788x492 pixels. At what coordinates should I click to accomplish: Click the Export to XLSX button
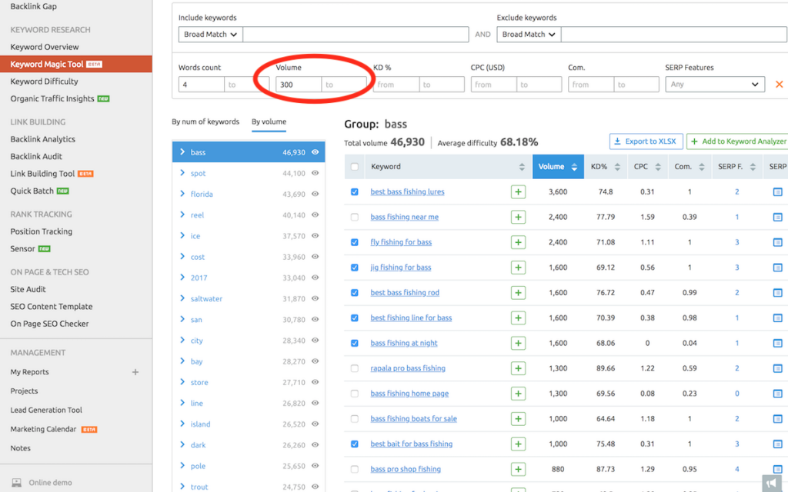point(646,141)
